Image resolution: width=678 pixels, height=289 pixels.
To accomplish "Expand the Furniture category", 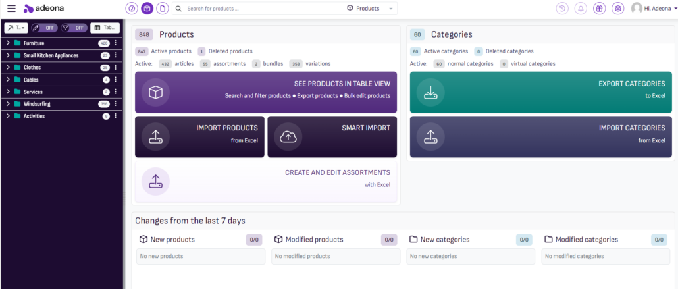I will point(8,43).
